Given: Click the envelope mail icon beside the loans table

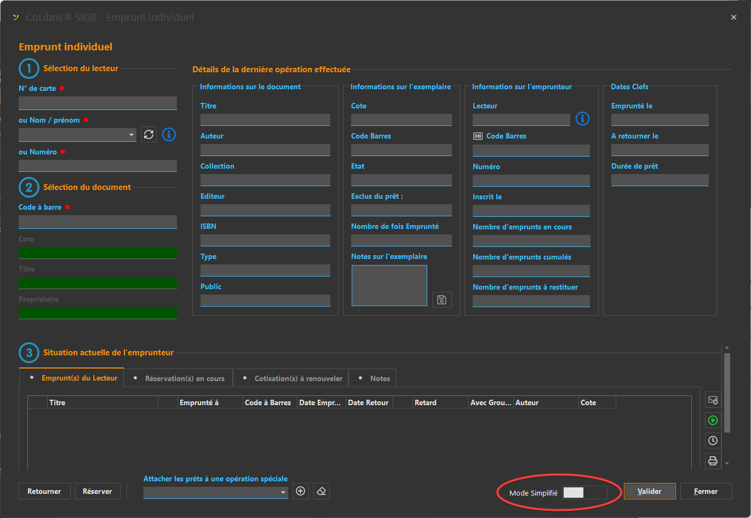Looking at the screenshot, I should (x=713, y=400).
